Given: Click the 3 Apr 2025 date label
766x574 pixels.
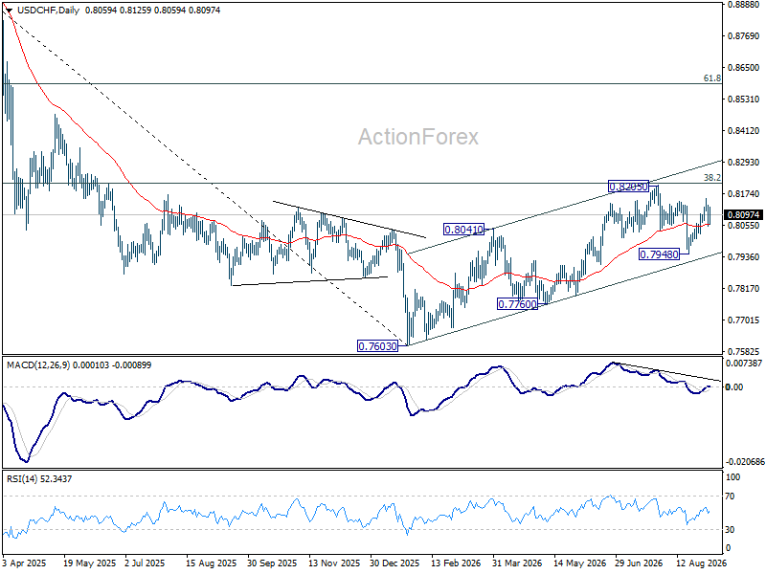Looking at the screenshot, I should click(x=24, y=563).
